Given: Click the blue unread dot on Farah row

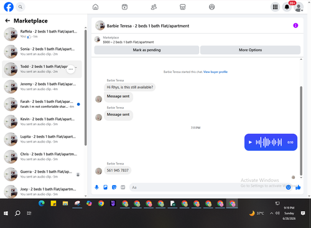Looking at the screenshot, I should 78,104.
